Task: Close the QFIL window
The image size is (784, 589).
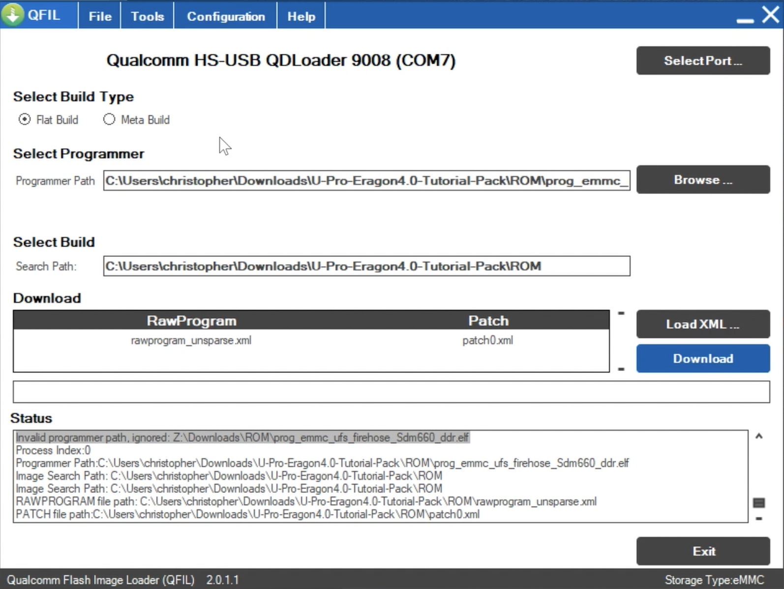Action: tap(770, 14)
